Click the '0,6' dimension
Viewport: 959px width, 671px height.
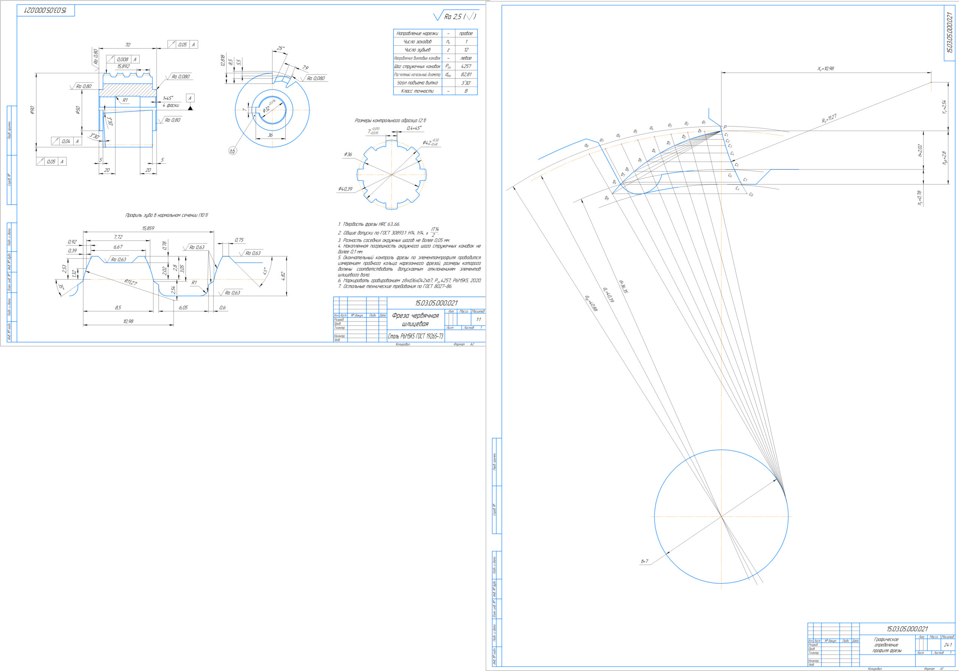(223, 308)
